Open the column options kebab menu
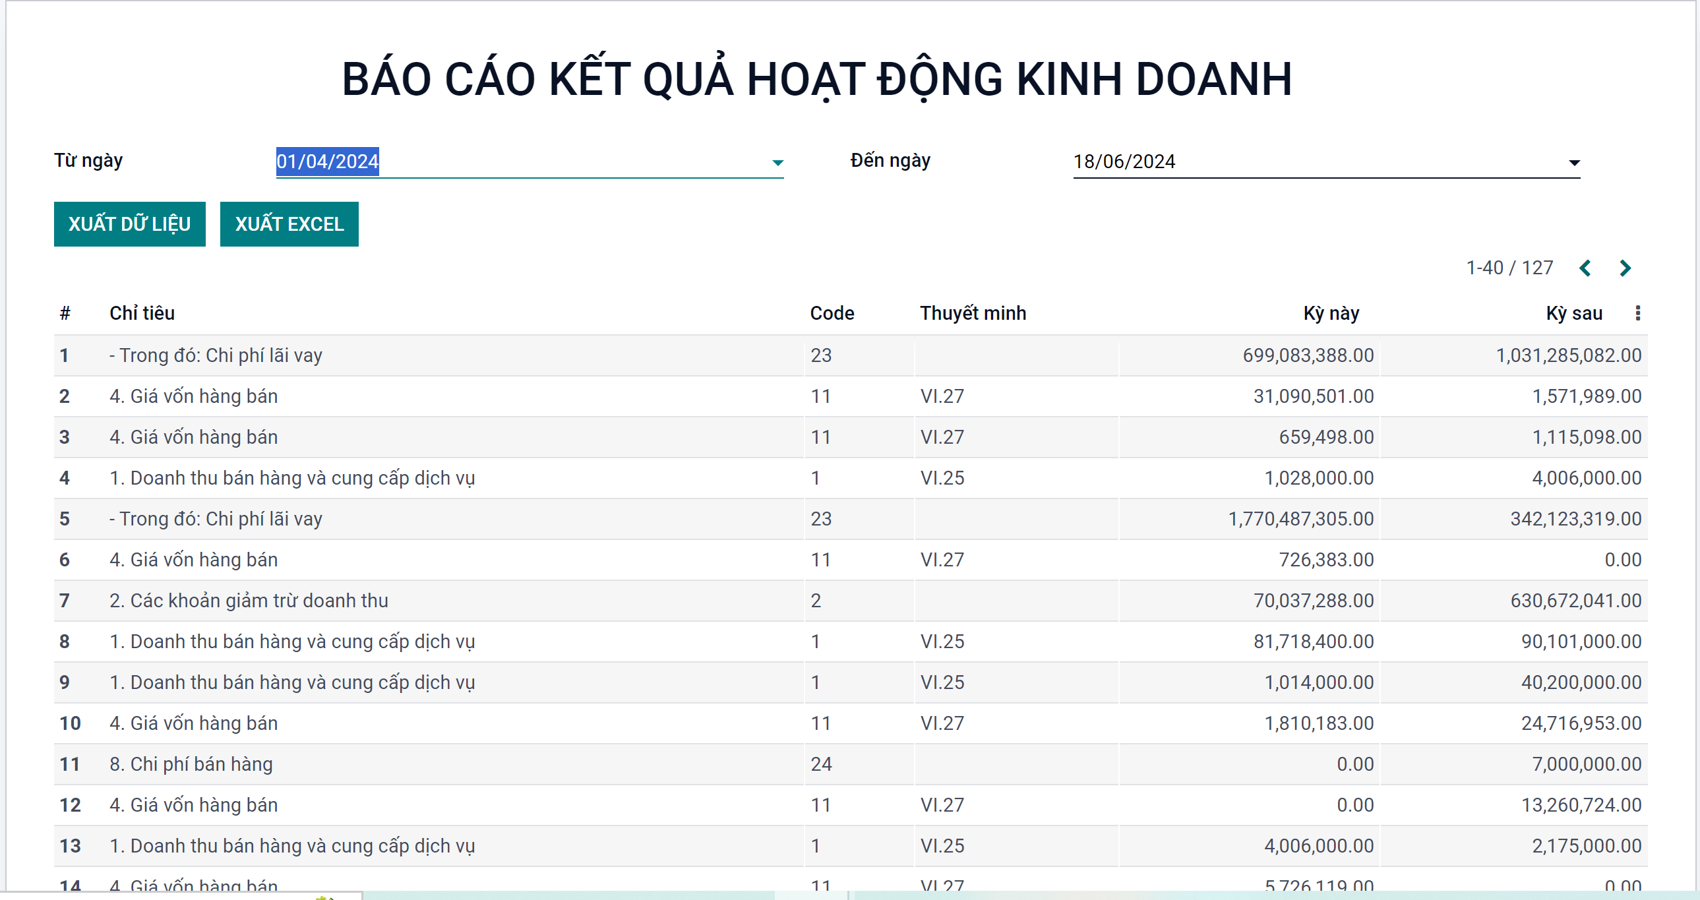This screenshot has width=1700, height=900. tap(1637, 313)
